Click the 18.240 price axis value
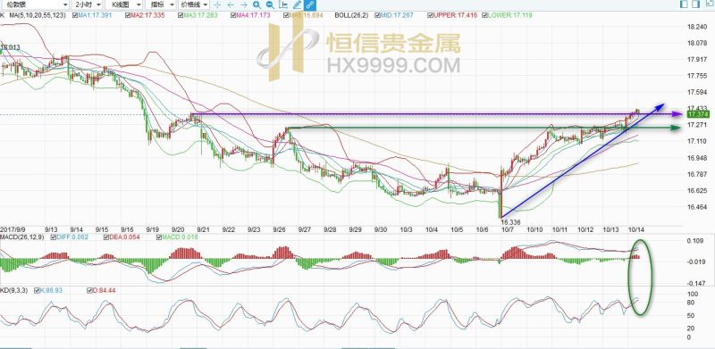 pos(696,27)
